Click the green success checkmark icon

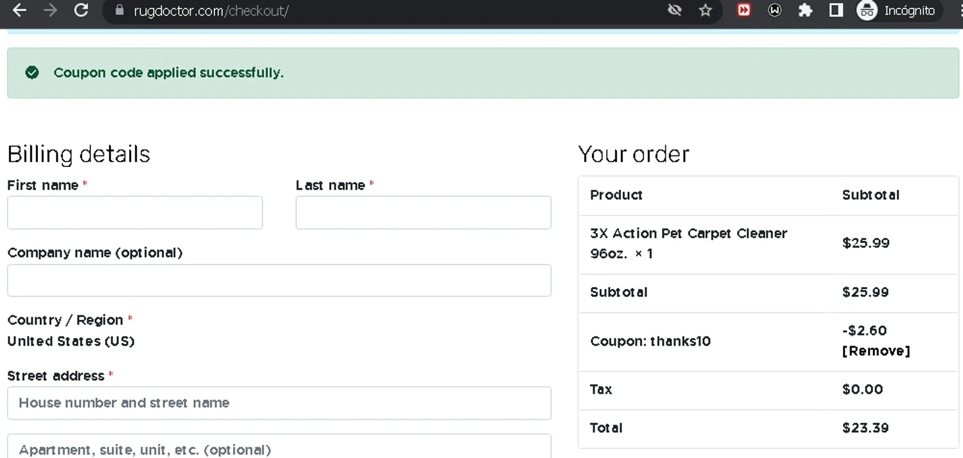coord(32,73)
